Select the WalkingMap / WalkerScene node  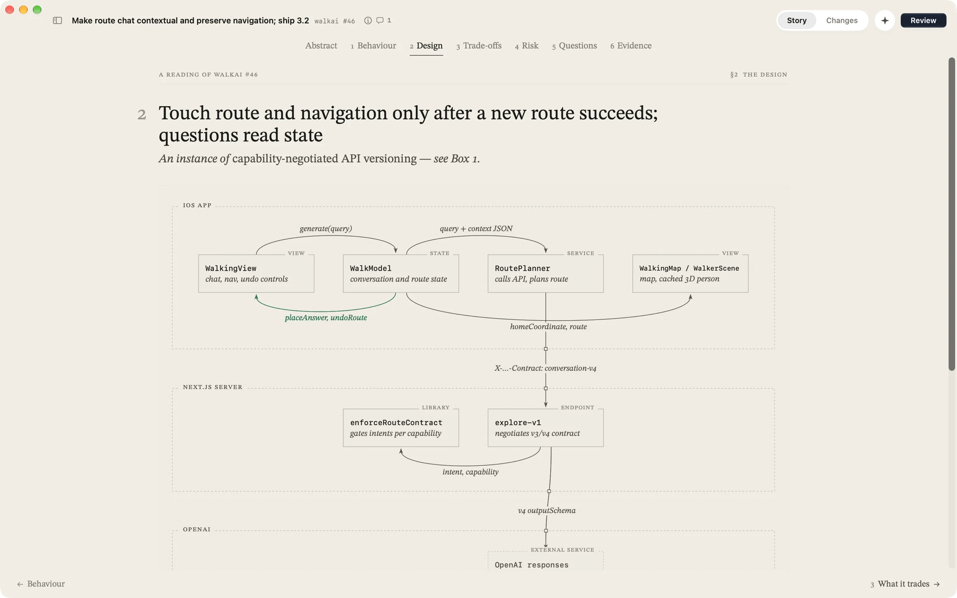pos(690,273)
